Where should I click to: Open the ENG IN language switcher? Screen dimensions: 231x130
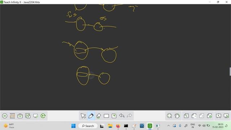click(x=192, y=126)
